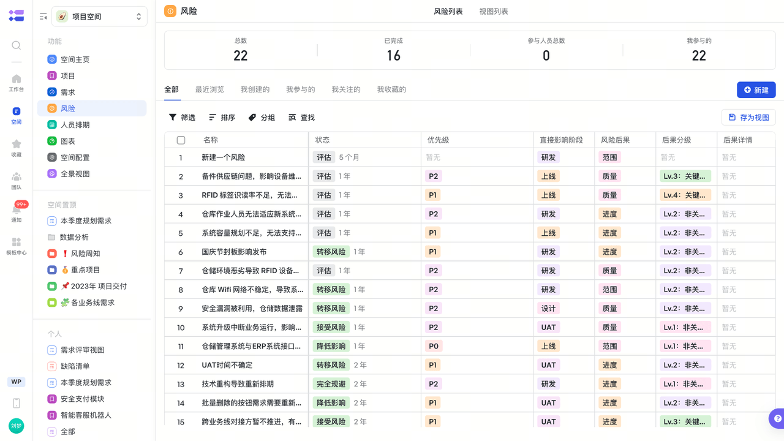
Task: Switch to the 视图列表 tab
Action: coord(494,12)
